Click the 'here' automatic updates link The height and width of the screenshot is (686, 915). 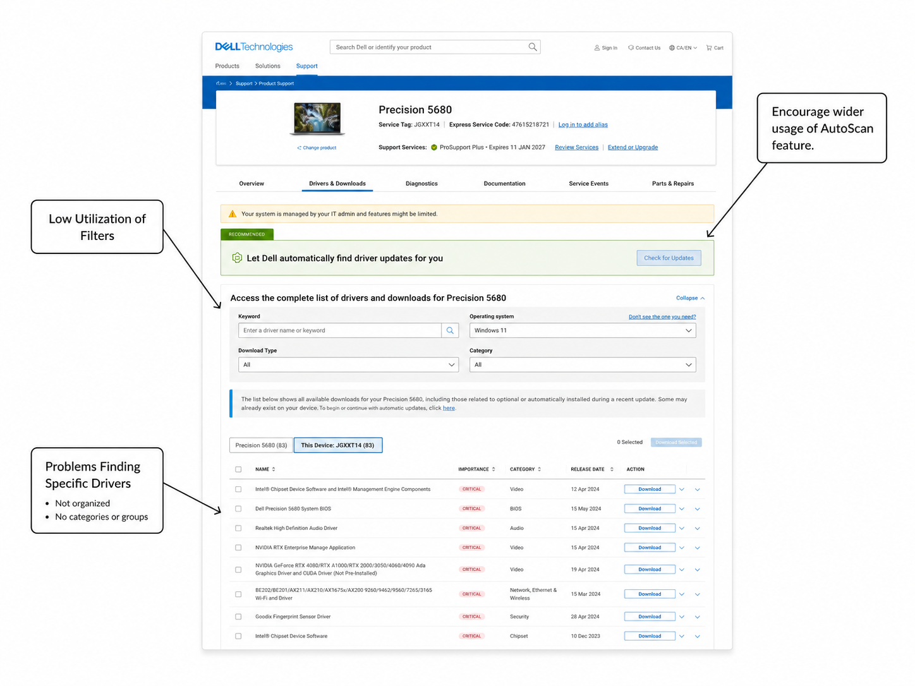[x=449, y=408]
